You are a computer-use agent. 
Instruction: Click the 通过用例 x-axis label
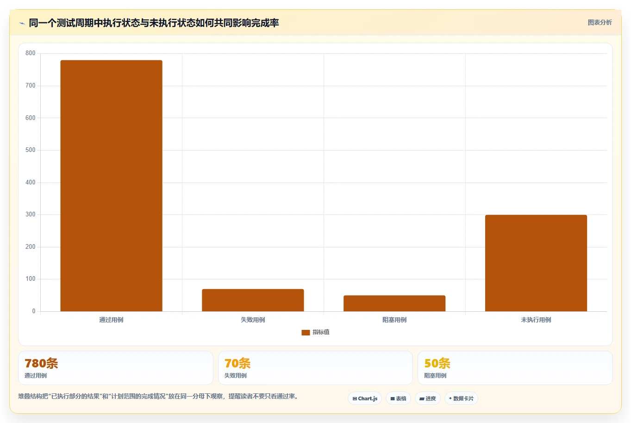(x=111, y=320)
